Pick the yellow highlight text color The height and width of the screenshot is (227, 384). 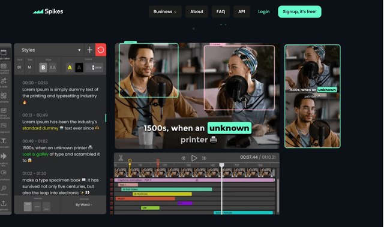(70, 68)
